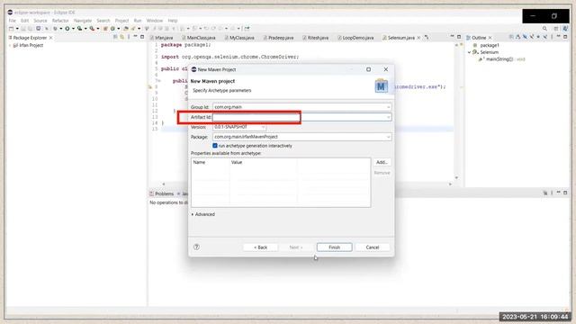Maximize the Package Explorer view

[x=142, y=37]
